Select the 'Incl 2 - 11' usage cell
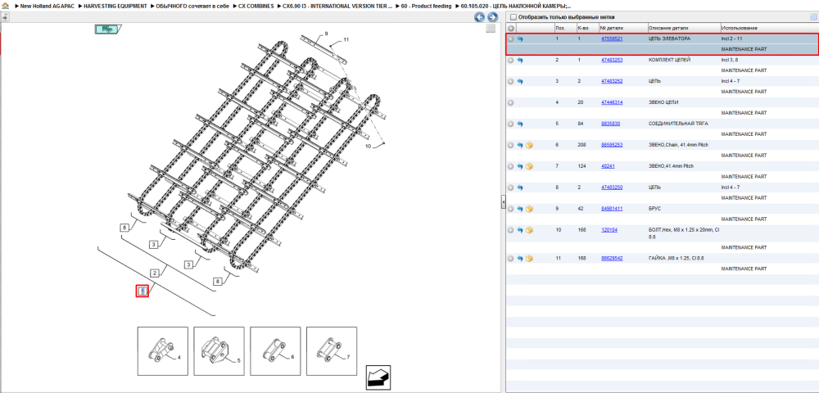This screenshot has height=393, width=819. [733, 38]
